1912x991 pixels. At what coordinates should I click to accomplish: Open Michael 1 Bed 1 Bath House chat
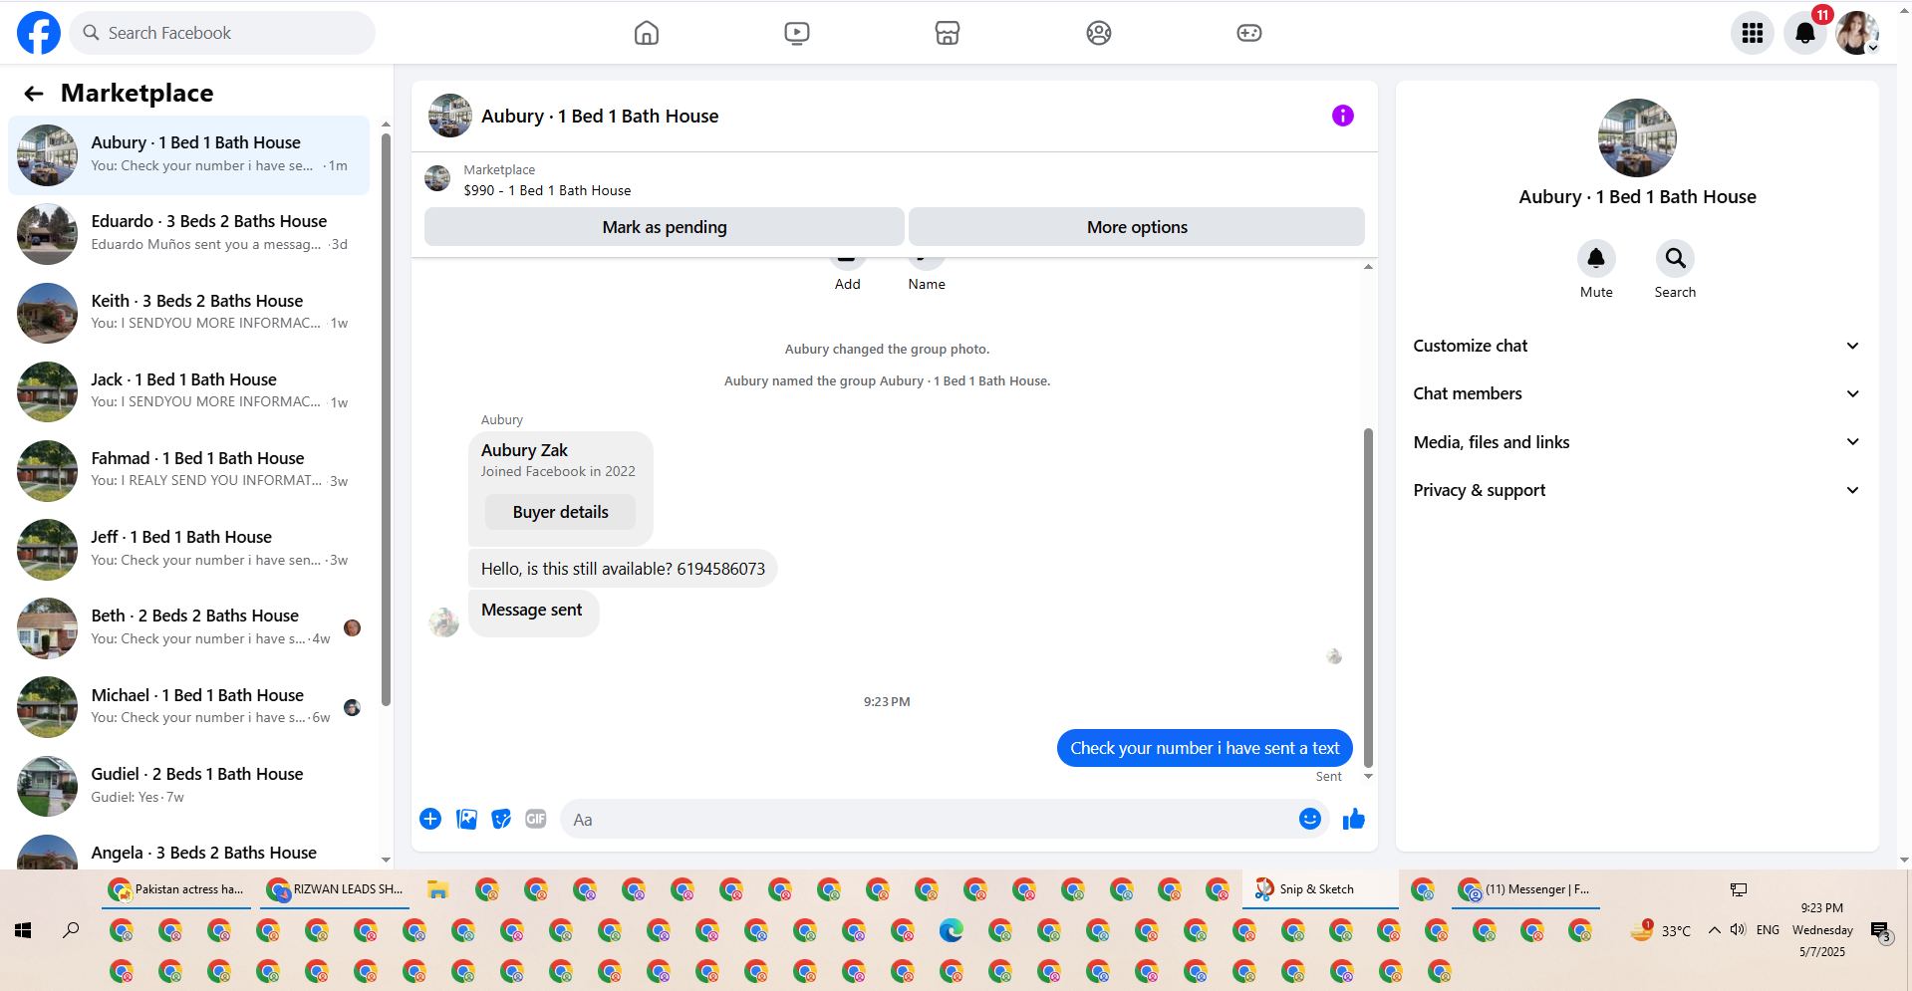(x=189, y=707)
